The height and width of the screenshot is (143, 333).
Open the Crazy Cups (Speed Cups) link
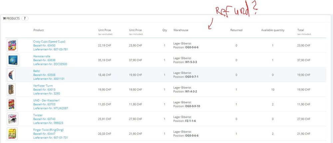pyautogui.click(x=49, y=42)
